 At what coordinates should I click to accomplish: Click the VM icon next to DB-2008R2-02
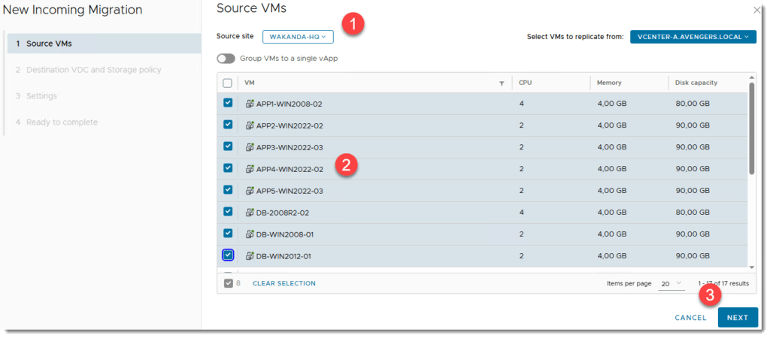point(250,213)
